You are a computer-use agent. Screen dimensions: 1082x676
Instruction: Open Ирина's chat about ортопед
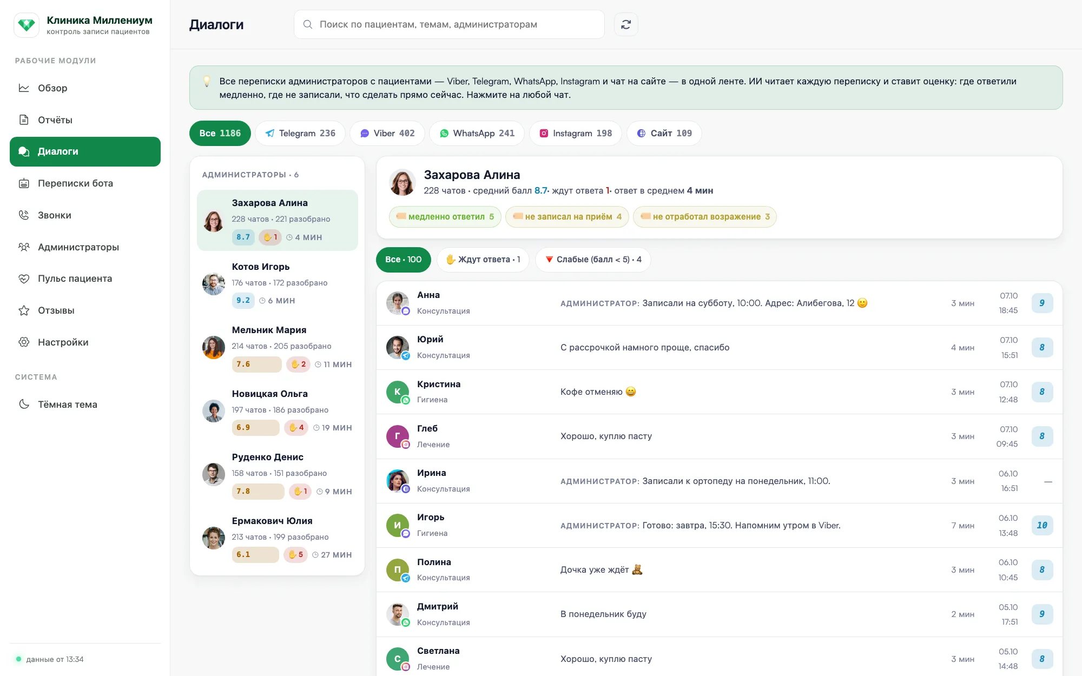coord(720,481)
